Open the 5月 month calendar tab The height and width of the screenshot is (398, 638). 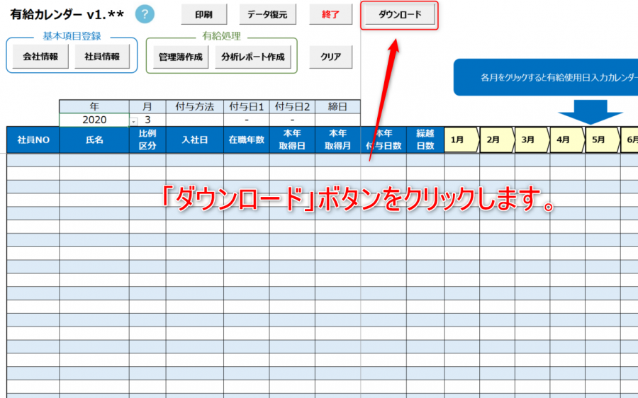pos(602,140)
